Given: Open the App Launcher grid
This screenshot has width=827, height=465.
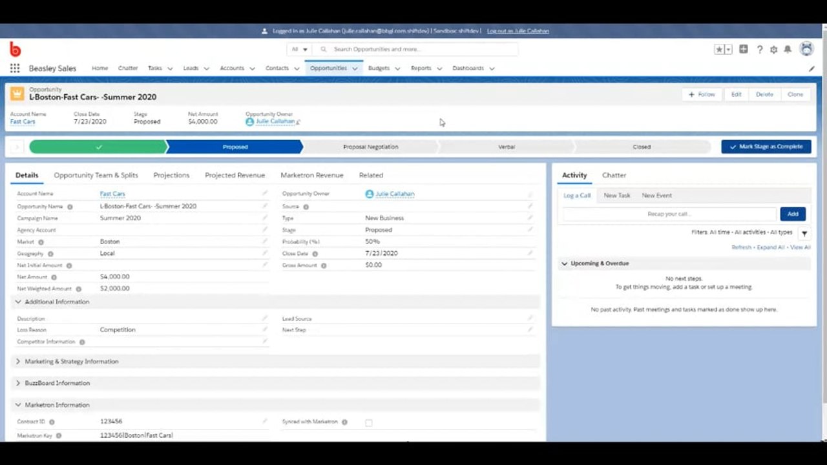Looking at the screenshot, I should click(15, 68).
